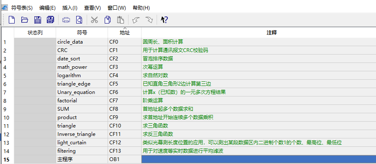This screenshot has width=376, height=164.
Task: Click the CF3 address cell
Action: point(124,67)
